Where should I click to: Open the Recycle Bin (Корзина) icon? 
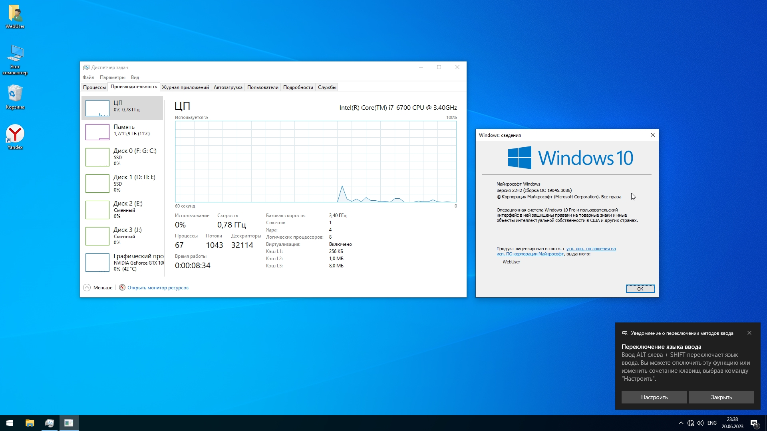(x=15, y=95)
